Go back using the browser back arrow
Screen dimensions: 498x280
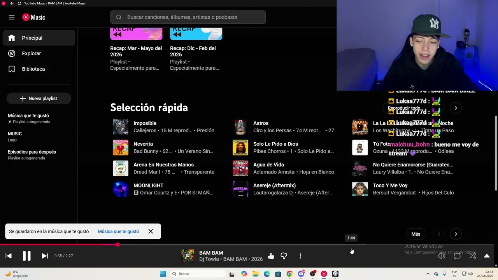[x=12, y=3]
